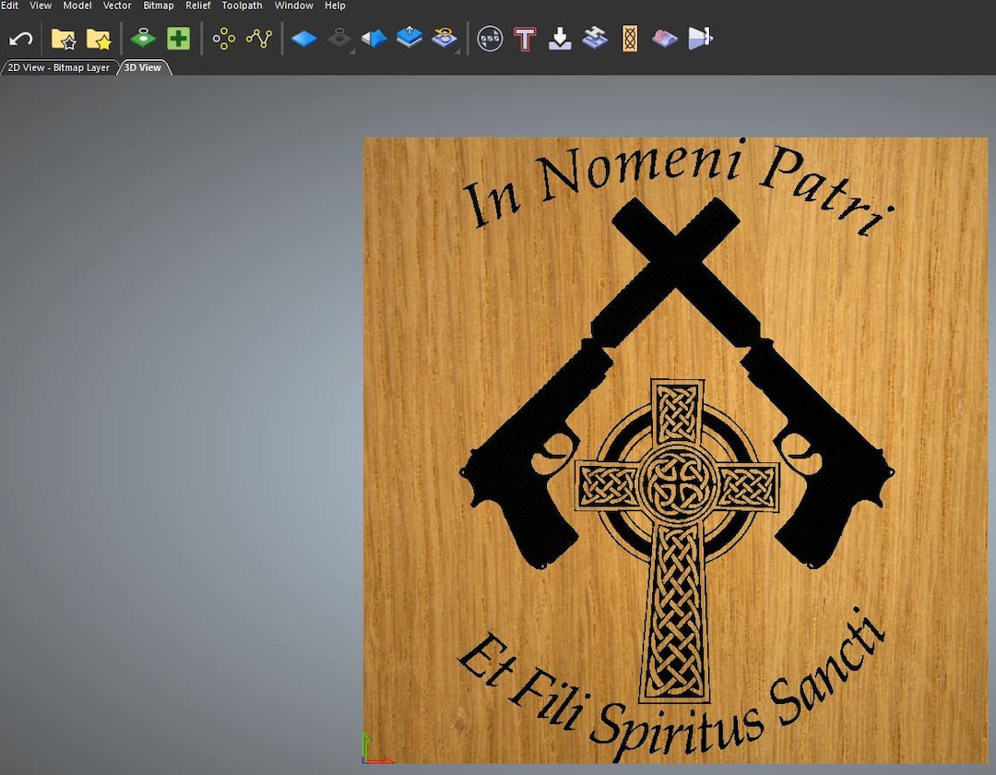Open the Relief menu
Screen dimensions: 996x775
[x=197, y=6]
